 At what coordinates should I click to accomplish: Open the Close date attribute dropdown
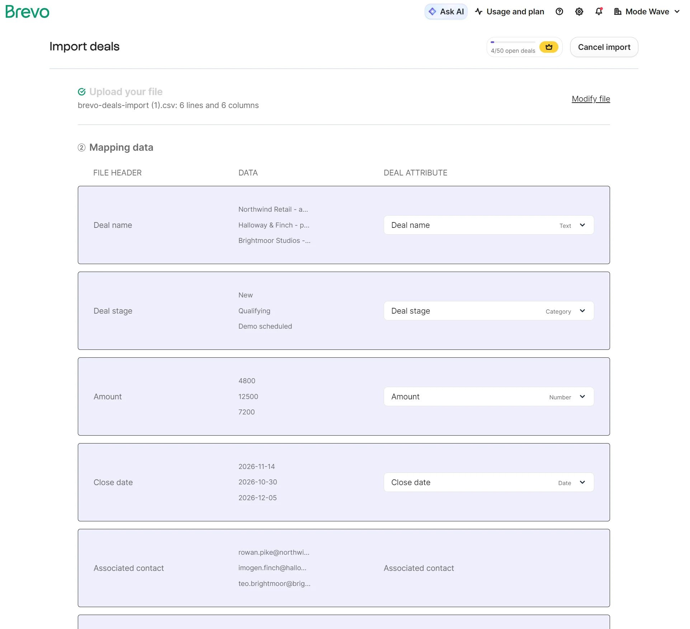coord(489,482)
